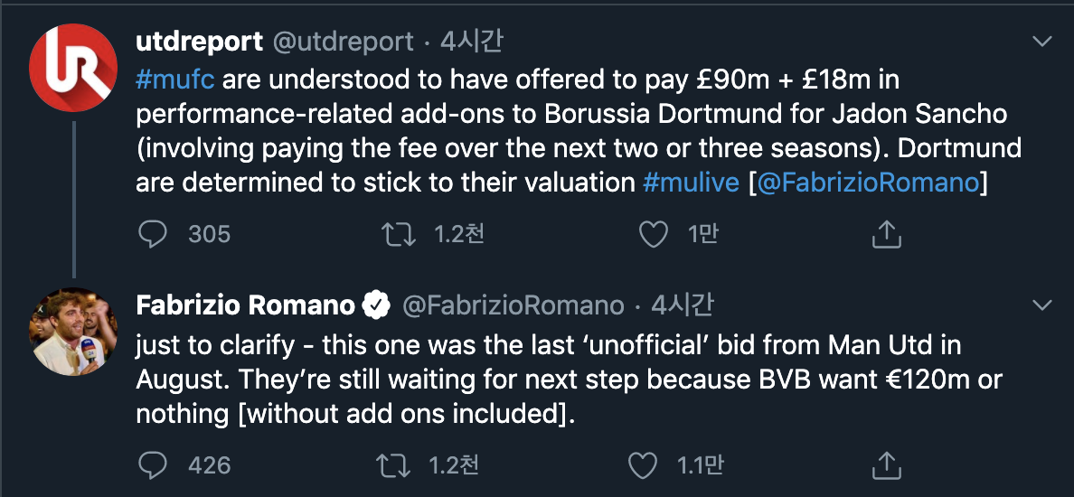1074x497 pixels.
Task: Open the #mulive hashtag
Action: (692, 183)
